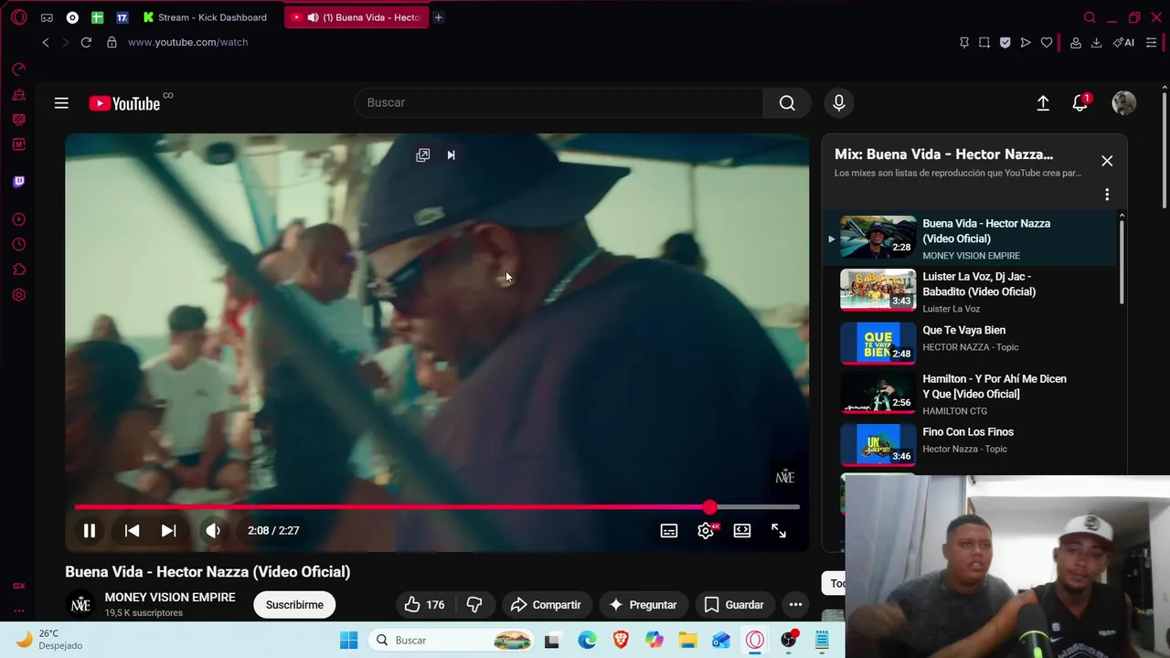Image resolution: width=1170 pixels, height=658 pixels.
Task: Open MONEY VISION EMPIRE channel link
Action: 170,597
